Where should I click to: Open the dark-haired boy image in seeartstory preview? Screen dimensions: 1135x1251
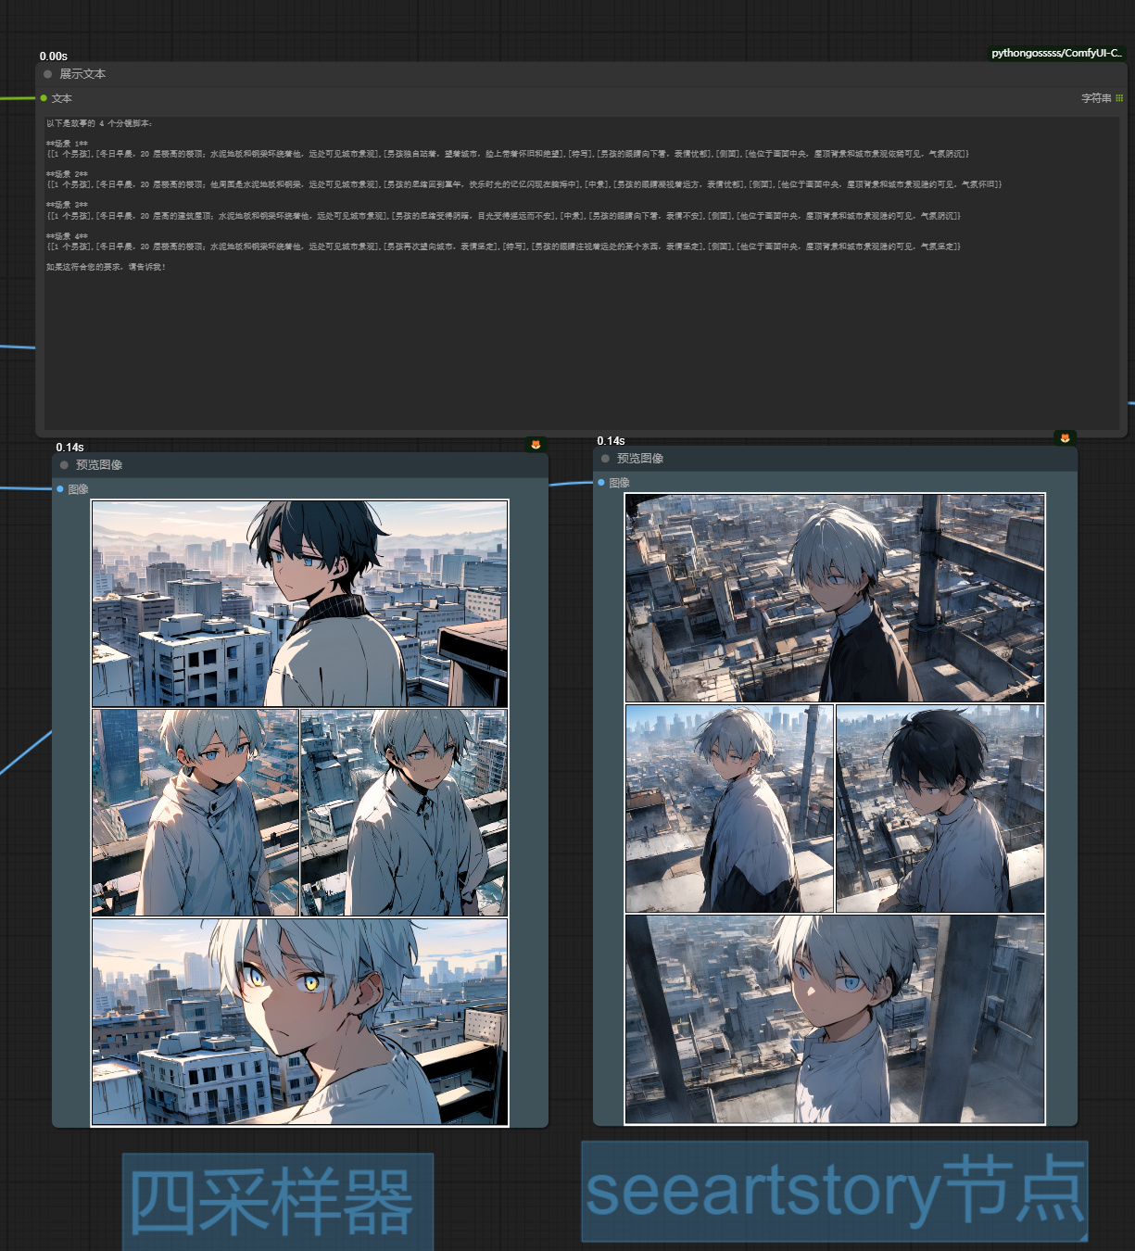click(940, 809)
